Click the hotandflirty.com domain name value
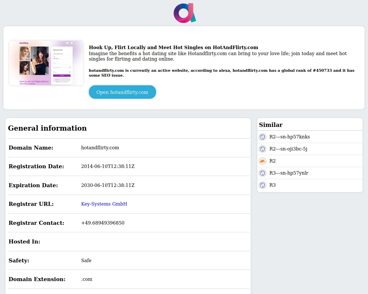 pyautogui.click(x=100, y=148)
